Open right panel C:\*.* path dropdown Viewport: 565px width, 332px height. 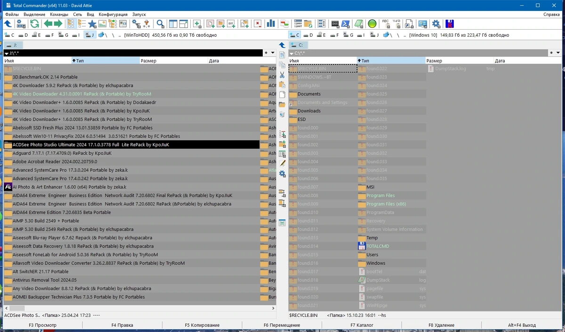[292, 53]
